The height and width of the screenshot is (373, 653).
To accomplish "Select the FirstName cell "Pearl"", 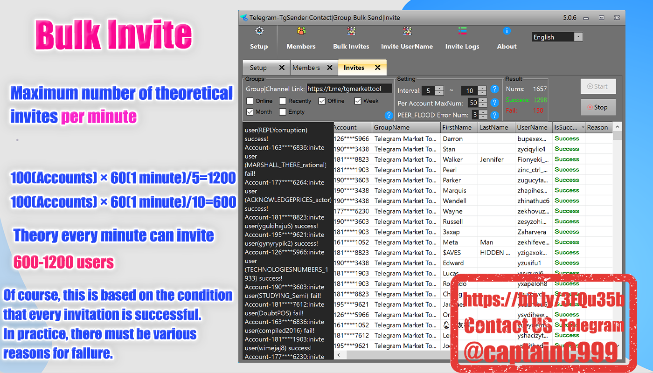I will tap(459, 170).
